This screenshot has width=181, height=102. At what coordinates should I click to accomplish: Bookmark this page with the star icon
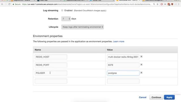pos(158,4)
